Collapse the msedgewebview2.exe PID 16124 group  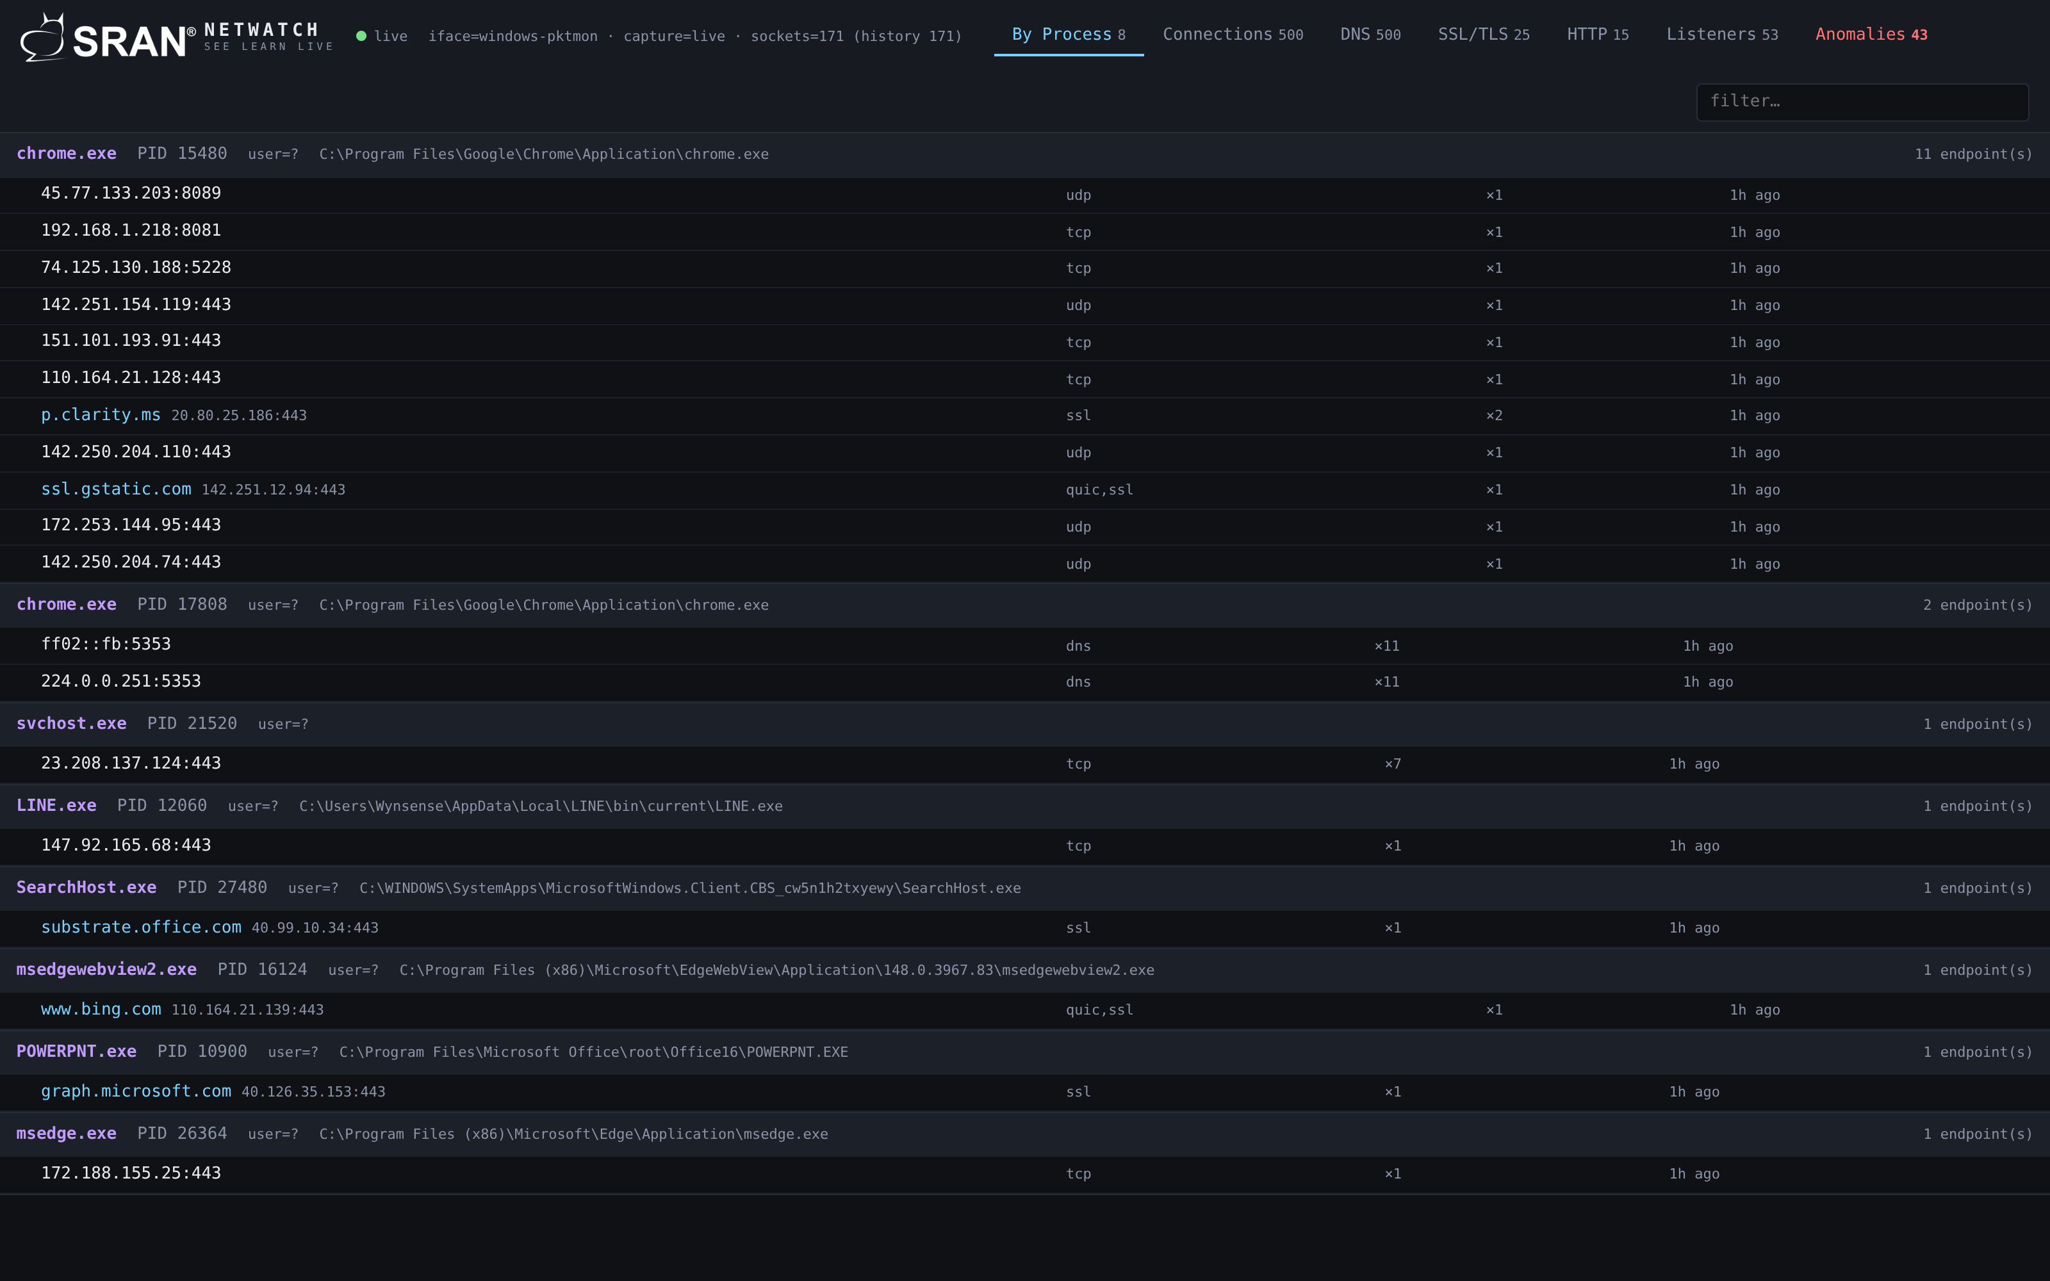pos(1025,970)
